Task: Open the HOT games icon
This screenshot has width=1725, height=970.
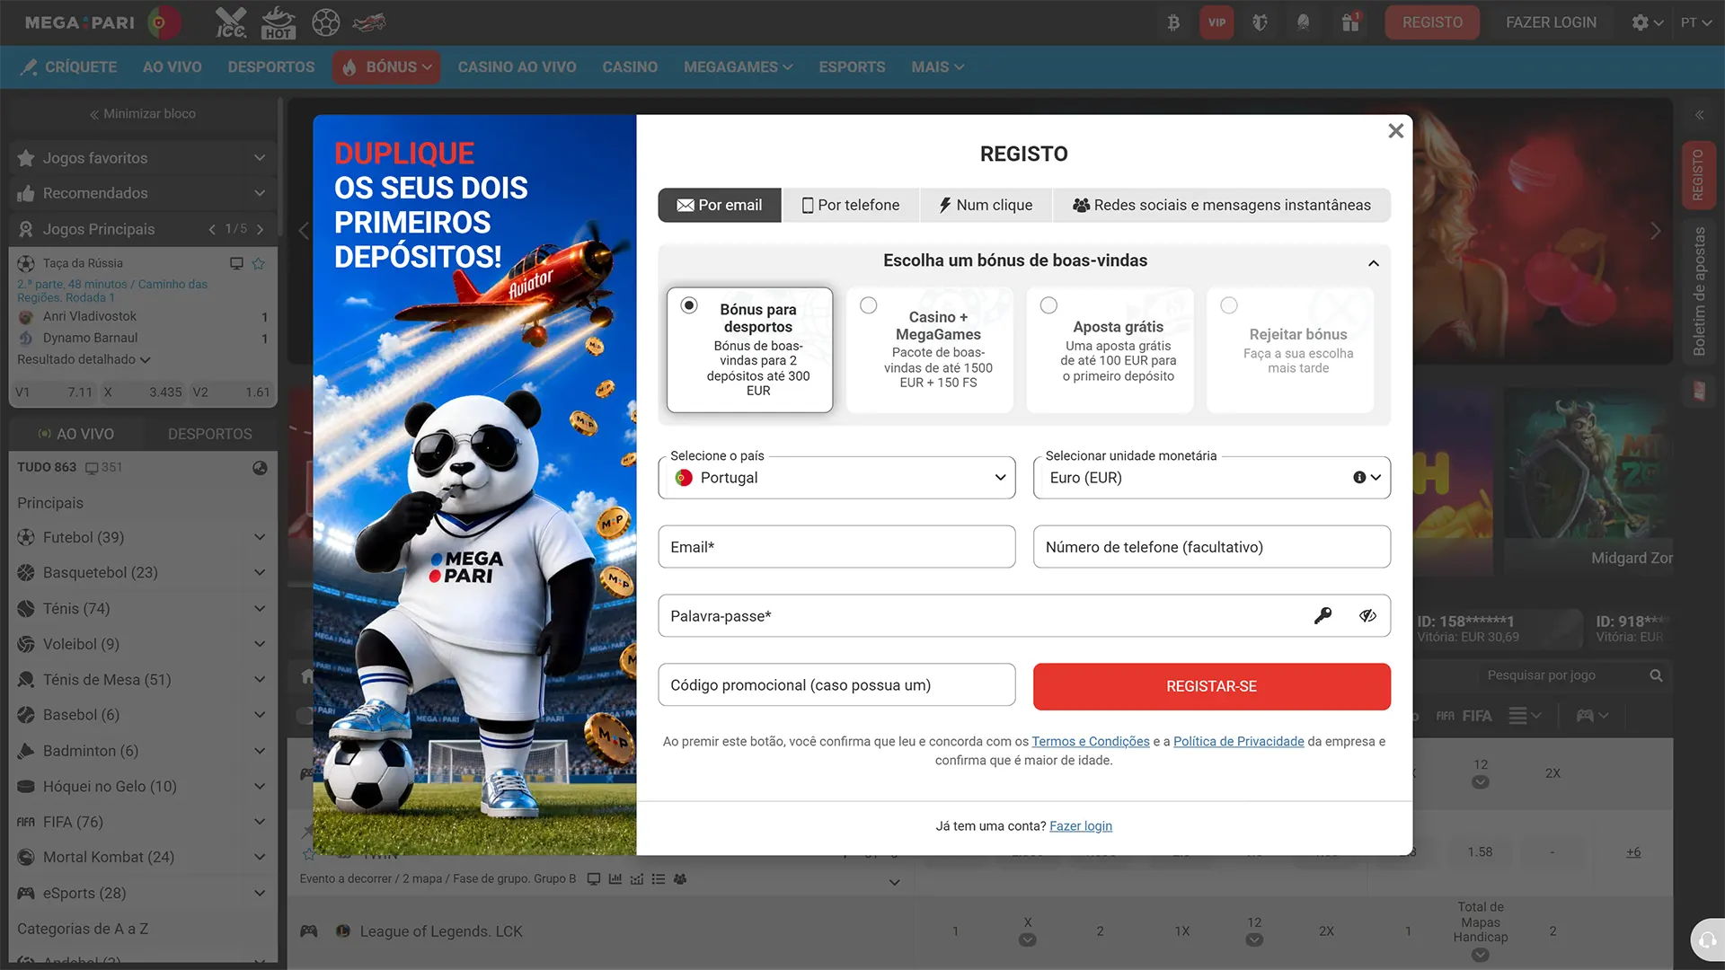Action: (x=278, y=22)
